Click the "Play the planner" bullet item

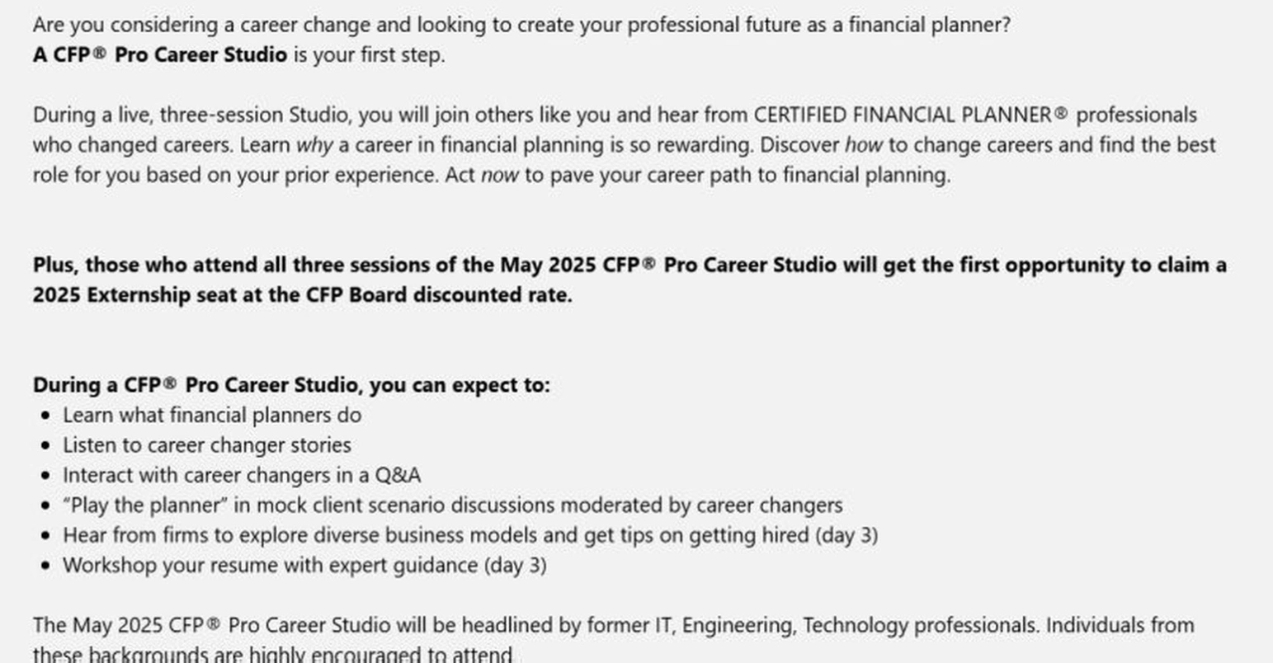(x=453, y=505)
